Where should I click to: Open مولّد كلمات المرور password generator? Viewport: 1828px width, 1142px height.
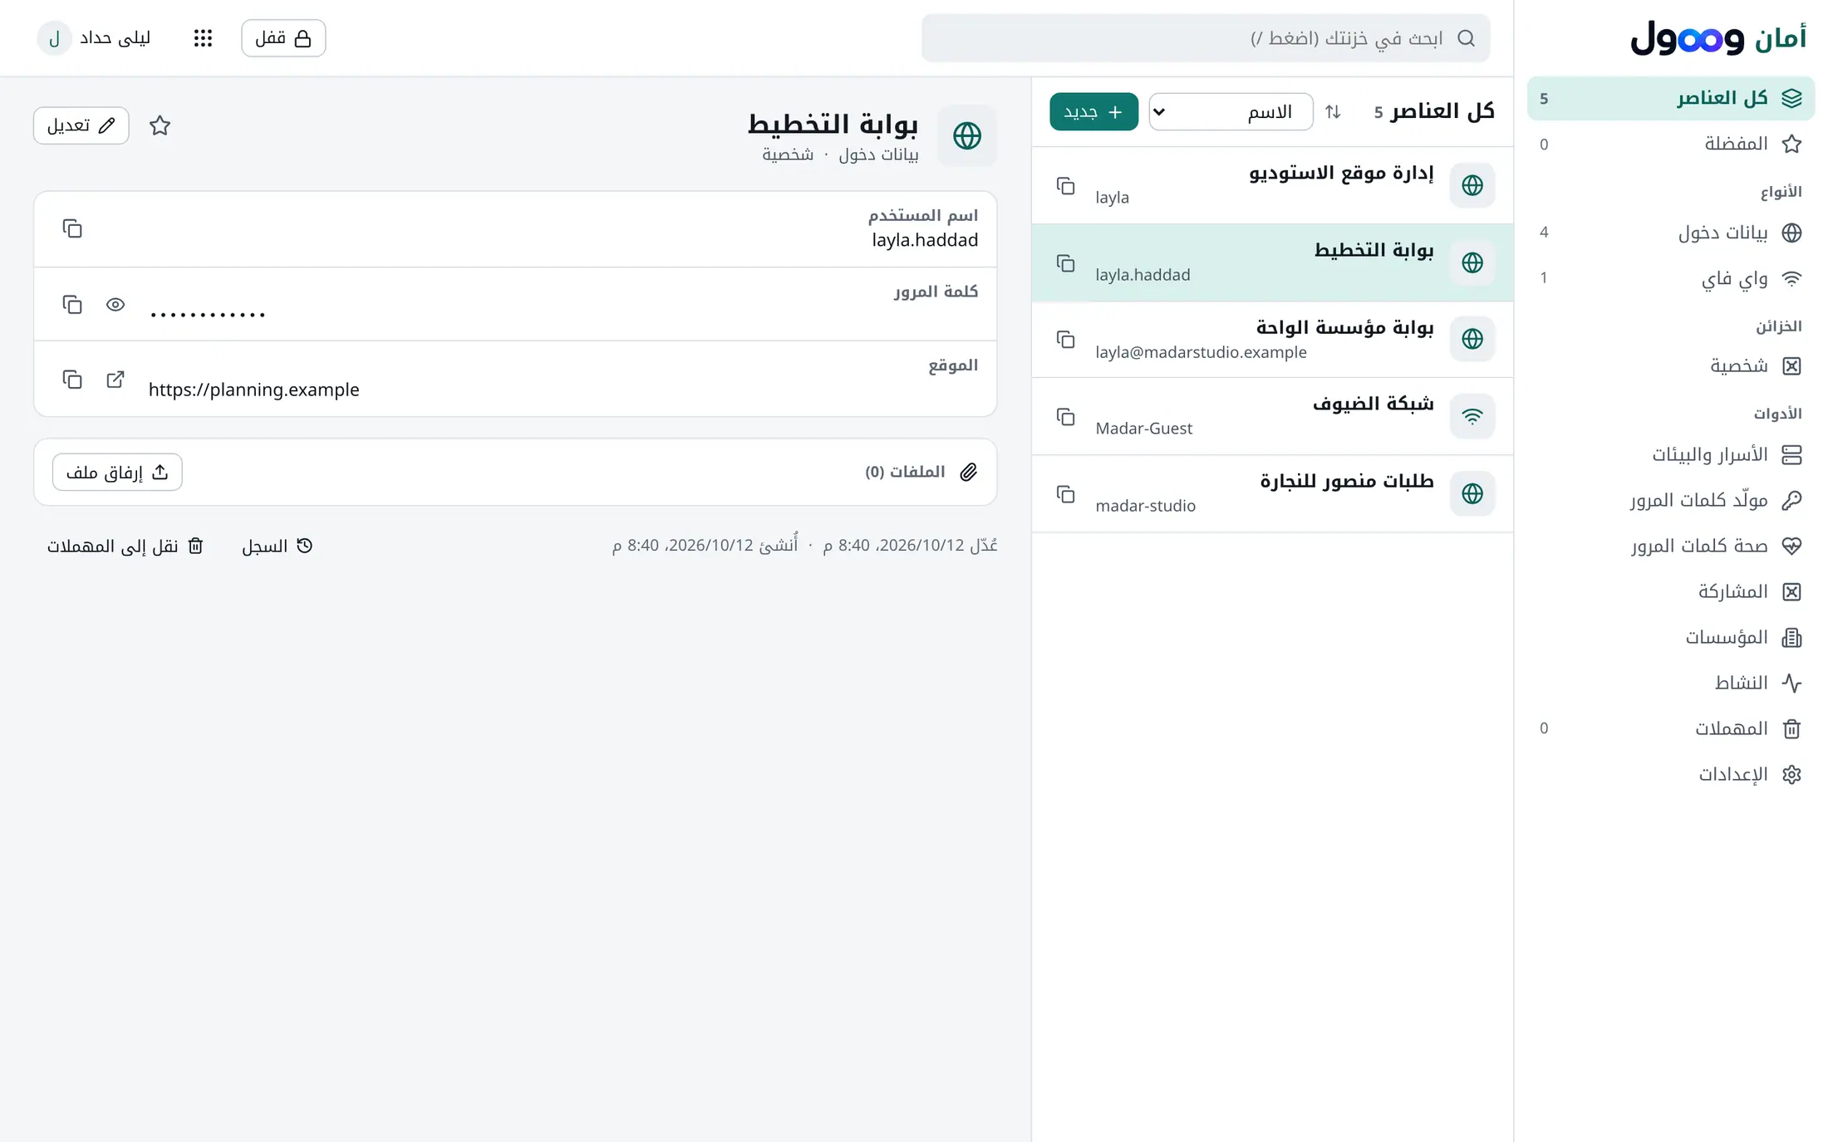1670,500
